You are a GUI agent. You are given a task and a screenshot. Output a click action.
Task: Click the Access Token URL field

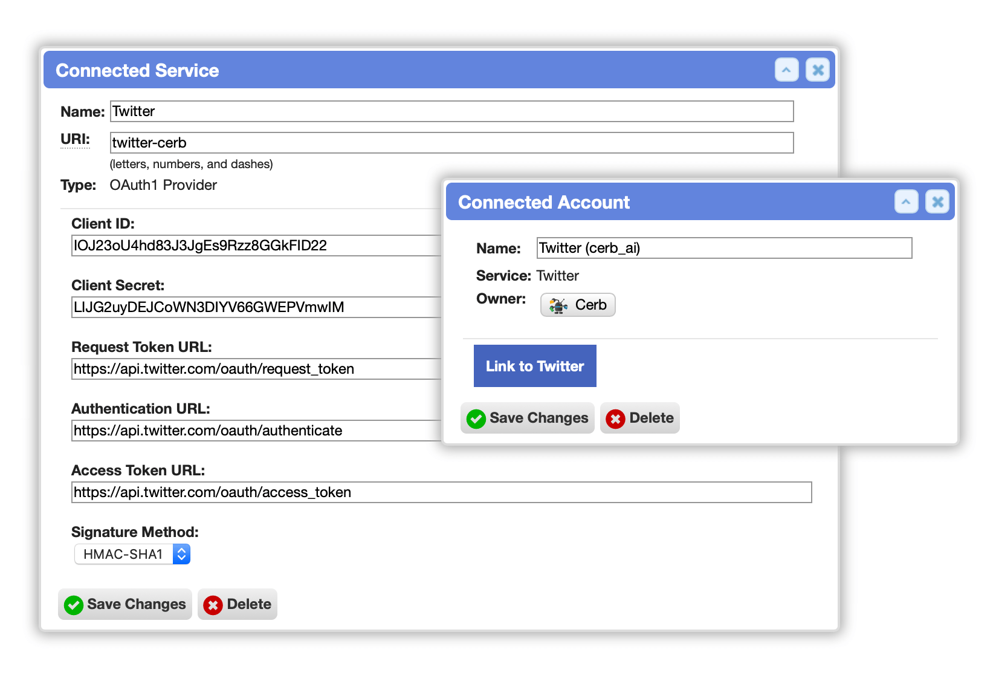click(441, 492)
